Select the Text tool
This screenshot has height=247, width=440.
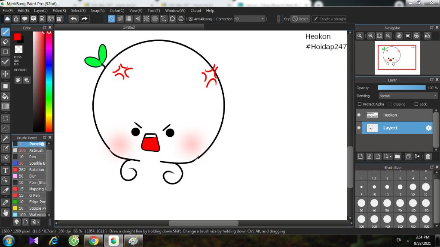click(x=6, y=170)
